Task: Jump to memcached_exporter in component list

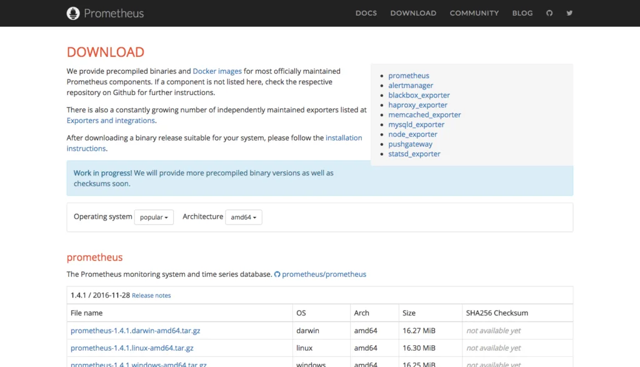Action: (424, 114)
